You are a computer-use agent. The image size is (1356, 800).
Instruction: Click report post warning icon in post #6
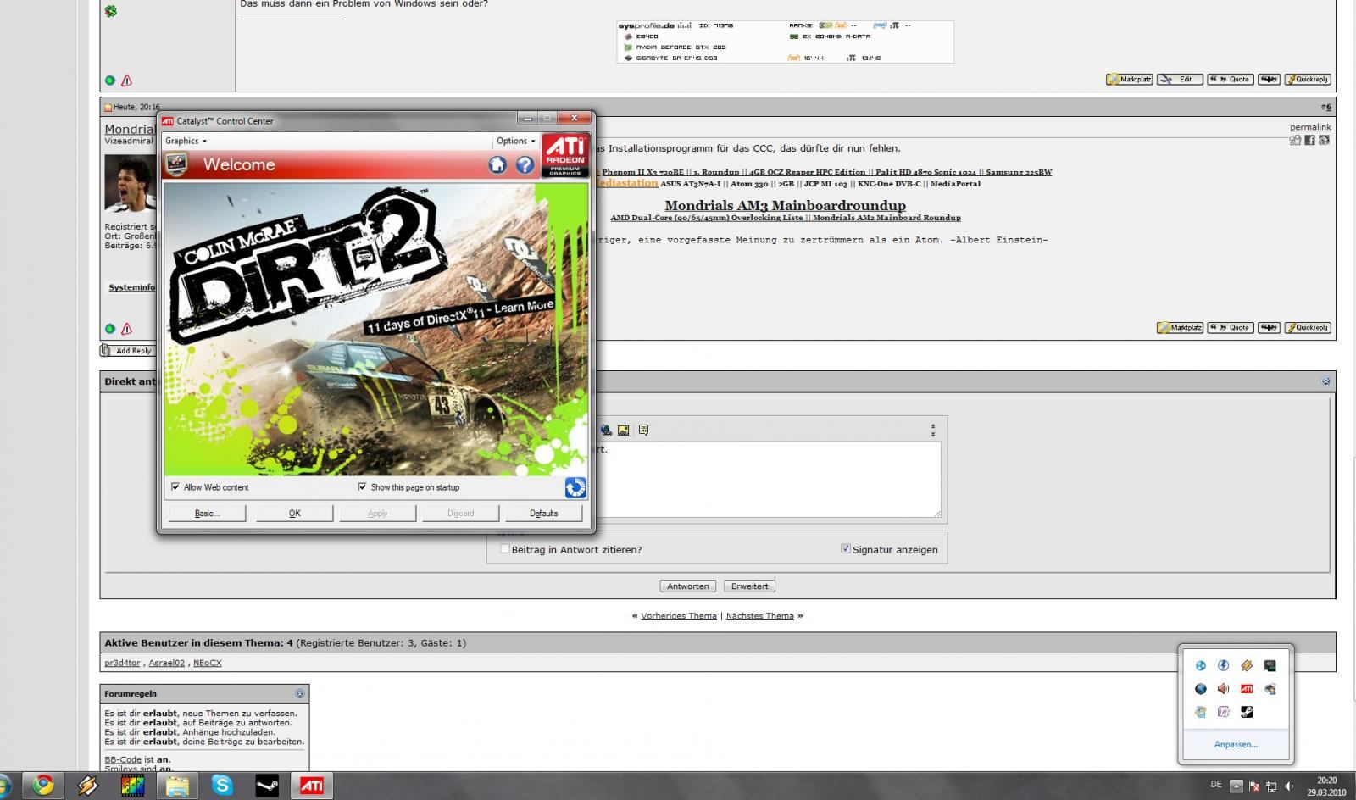(x=127, y=329)
